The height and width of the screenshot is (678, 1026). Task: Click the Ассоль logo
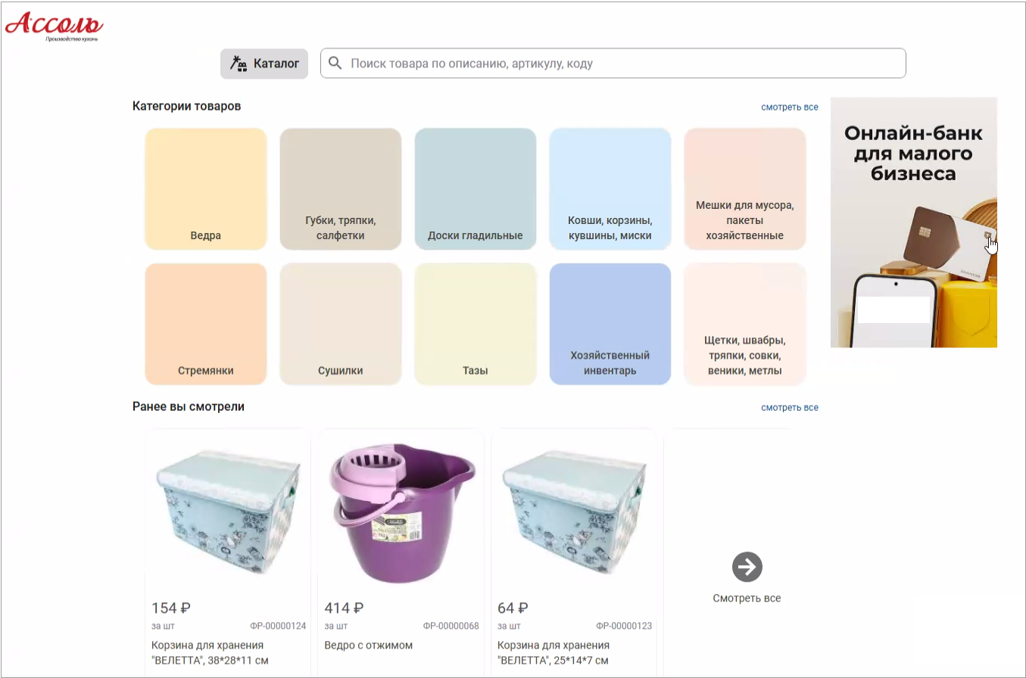tap(53, 26)
